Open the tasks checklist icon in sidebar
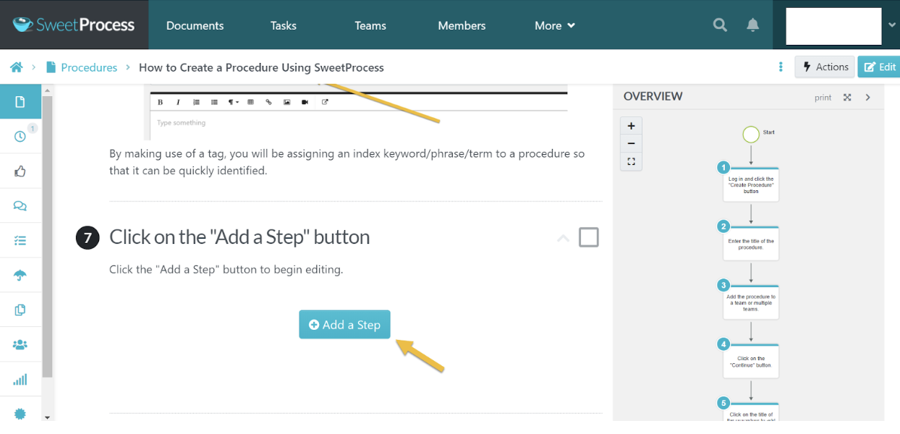The width and height of the screenshot is (900, 434). [20, 241]
